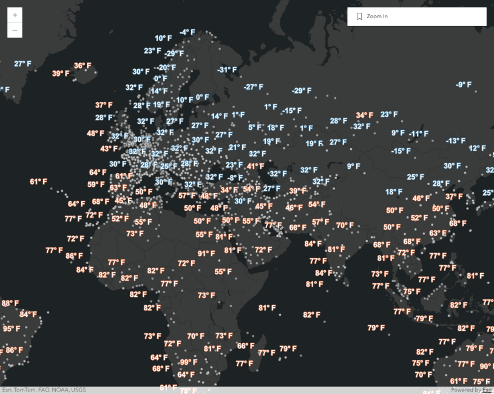Select the 36° F temperature label
494x394 pixels.
[x=83, y=66]
